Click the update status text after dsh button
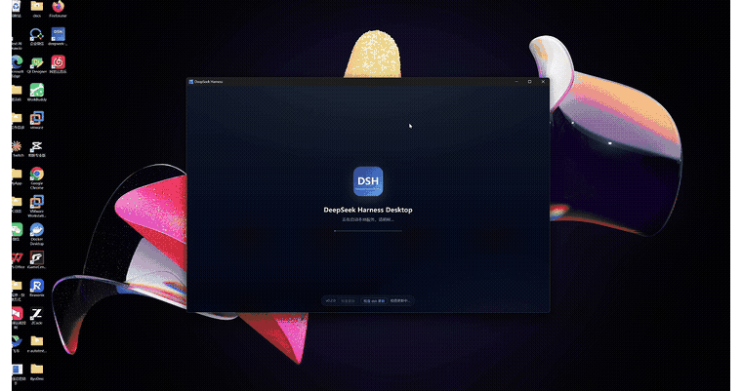This screenshot has width=742, height=391. click(400, 300)
